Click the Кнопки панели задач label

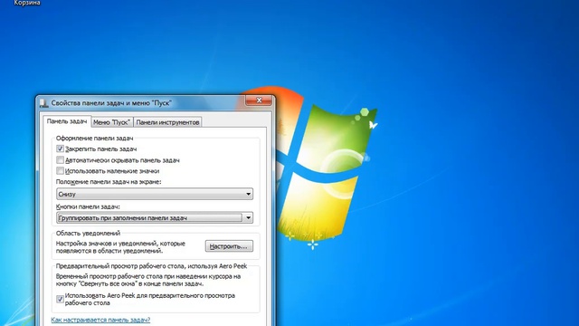point(88,206)
